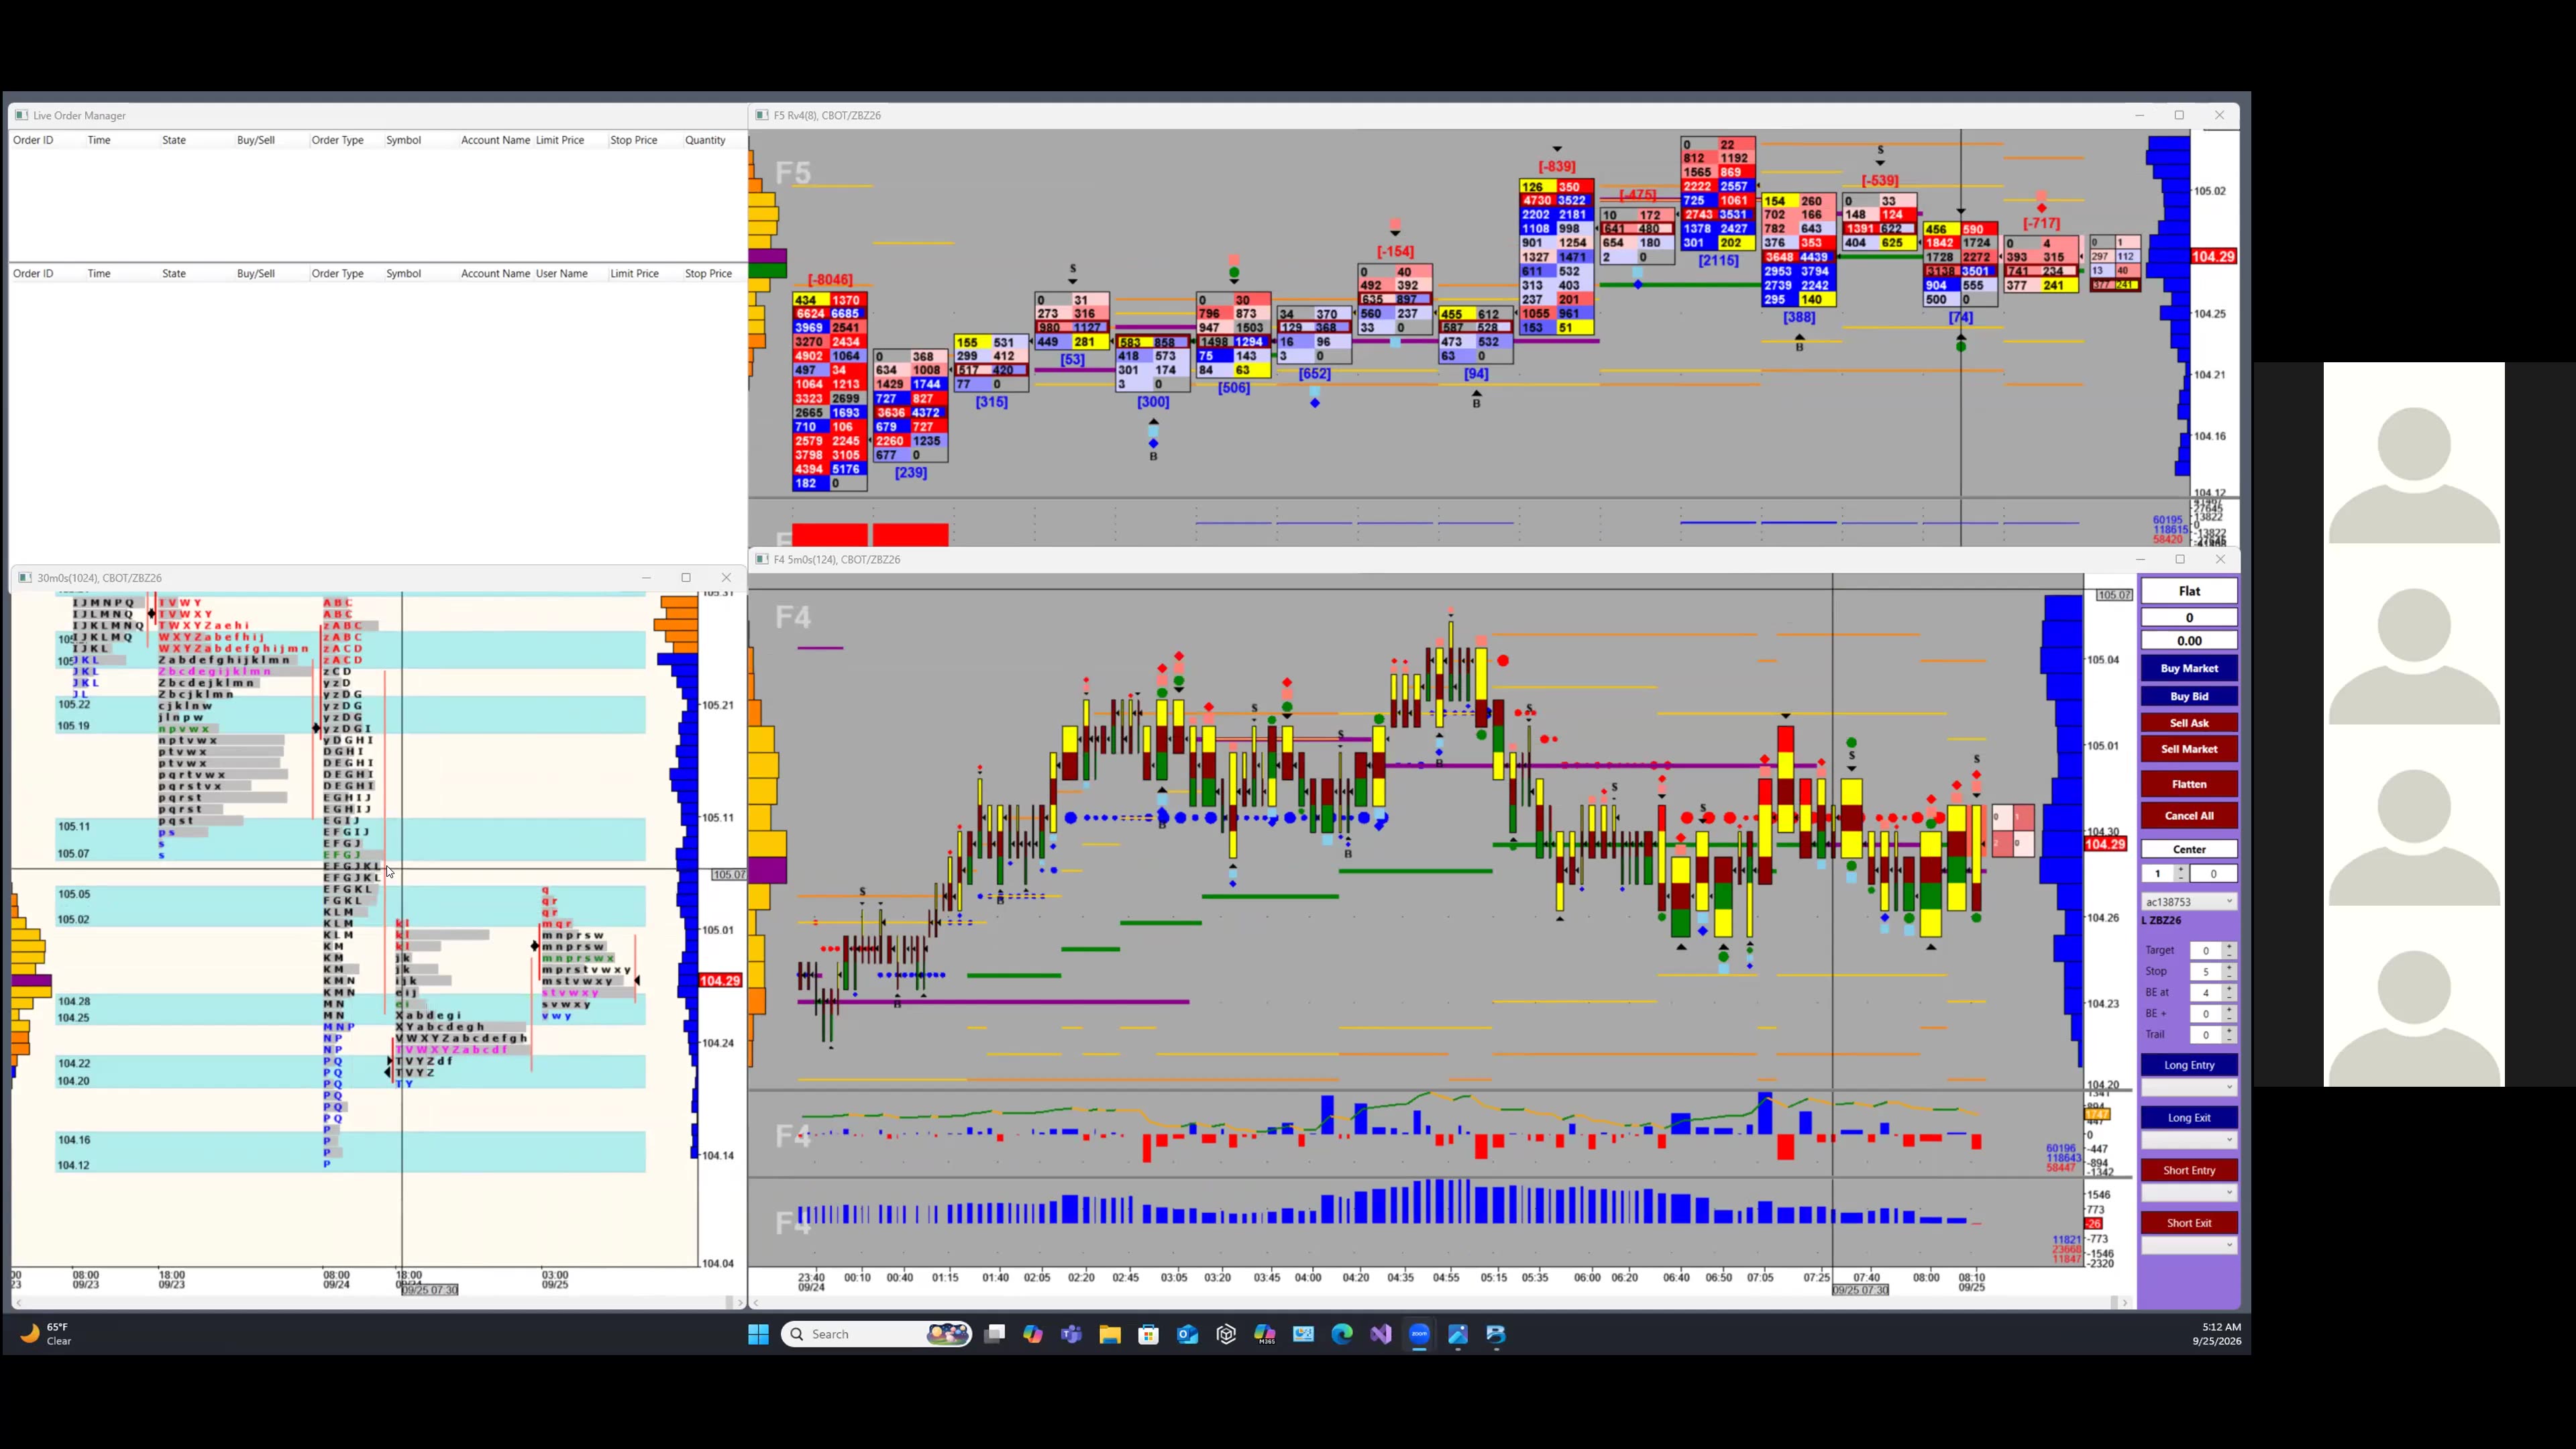Viewport: 2576px width, 1449px height.
Task: Click Buy Market button
Action: tap(2189, 668)
